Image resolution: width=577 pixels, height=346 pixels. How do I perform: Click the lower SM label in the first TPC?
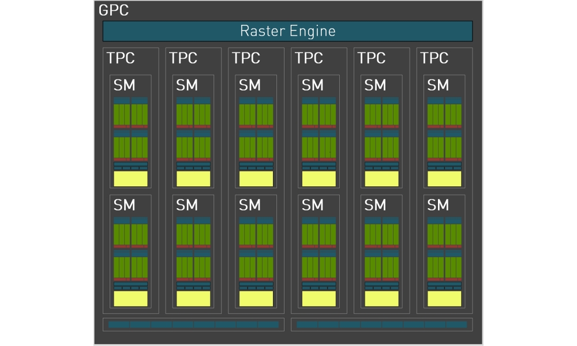[x=124, y=205]
